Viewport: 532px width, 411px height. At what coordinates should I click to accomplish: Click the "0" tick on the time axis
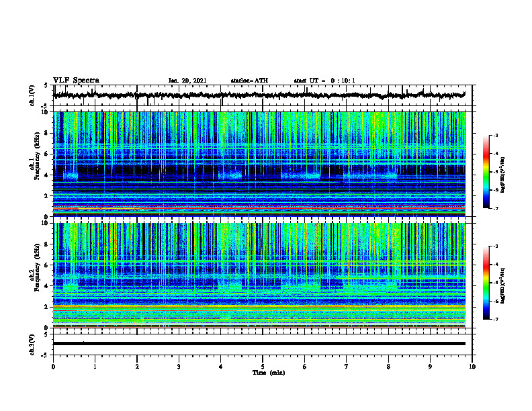click(53, 367)
